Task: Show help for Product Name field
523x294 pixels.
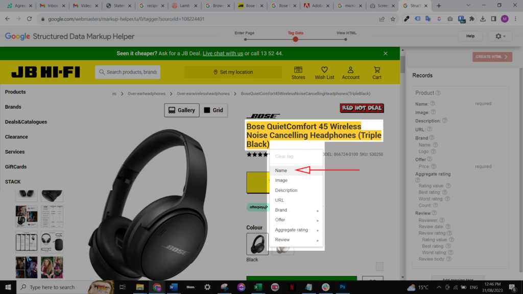Action: coord(432,104)
